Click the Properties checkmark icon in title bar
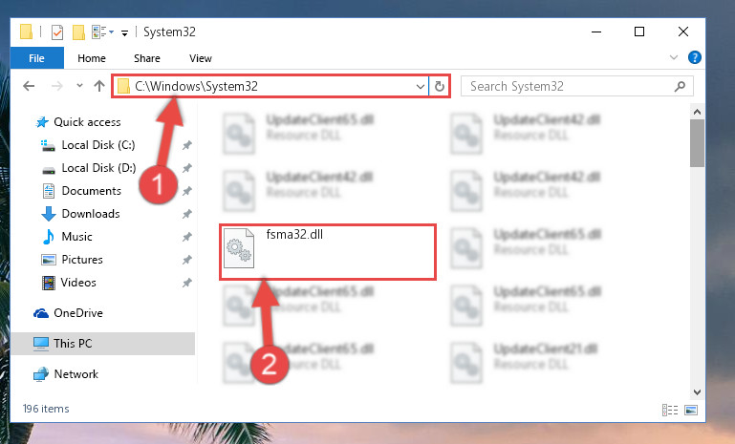This screenshot has height=444, width=735. pos(57,32)
